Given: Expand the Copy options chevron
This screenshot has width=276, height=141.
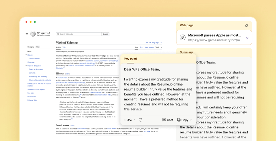Looking at the screenshot, I should pos(191,120).
